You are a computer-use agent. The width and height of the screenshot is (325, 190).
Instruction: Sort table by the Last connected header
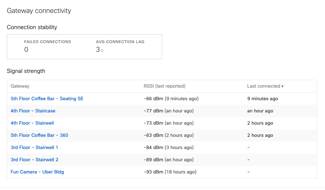coord(264,86)
